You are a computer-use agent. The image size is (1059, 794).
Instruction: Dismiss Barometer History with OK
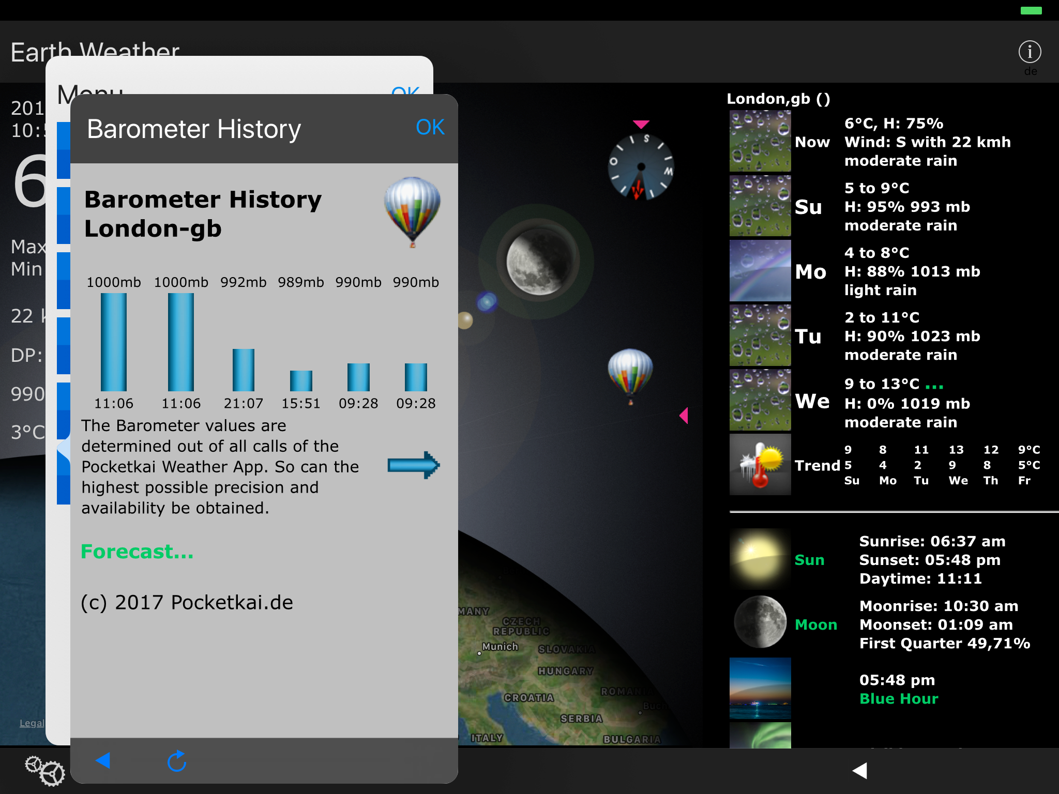pos(430,127)
